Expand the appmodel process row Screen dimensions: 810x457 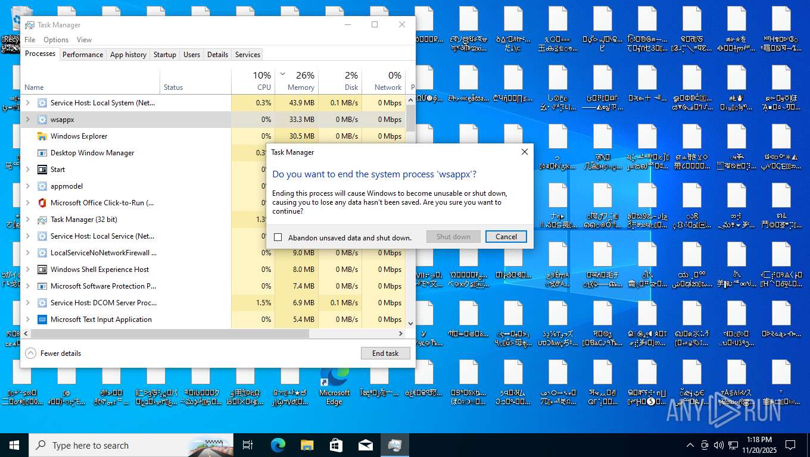[27, 186]
